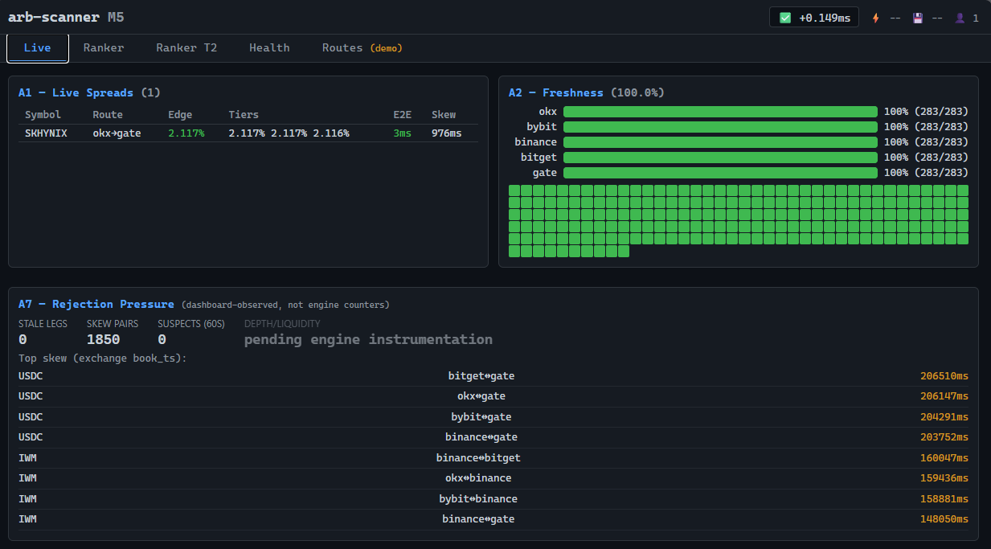This screenshot has width=991, height=549.
Task: Click the bybit⇔gate skew row
Action: click(493, 417)
